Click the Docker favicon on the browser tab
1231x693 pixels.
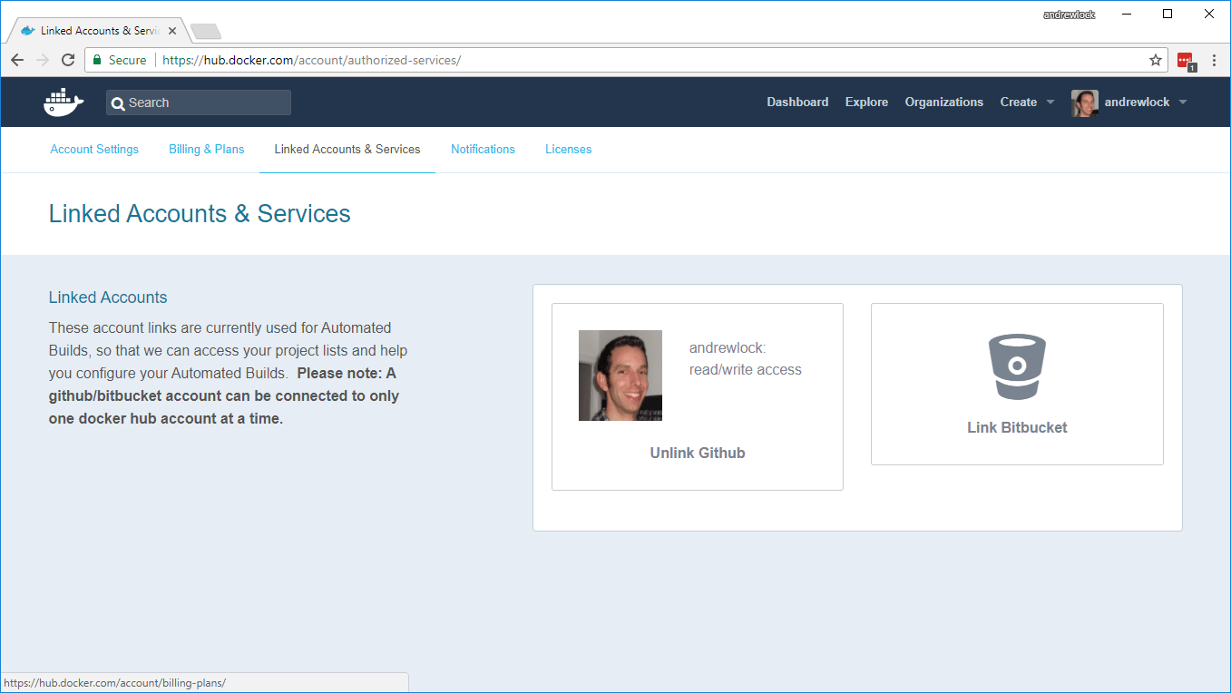[28, 31]
